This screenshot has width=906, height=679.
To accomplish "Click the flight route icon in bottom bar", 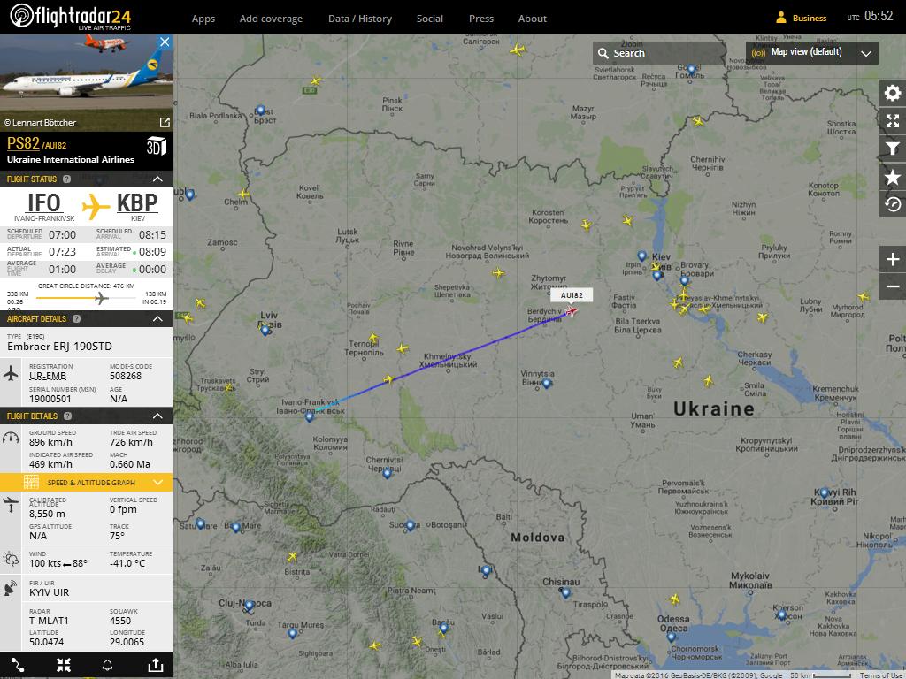I will click(18, 665).
